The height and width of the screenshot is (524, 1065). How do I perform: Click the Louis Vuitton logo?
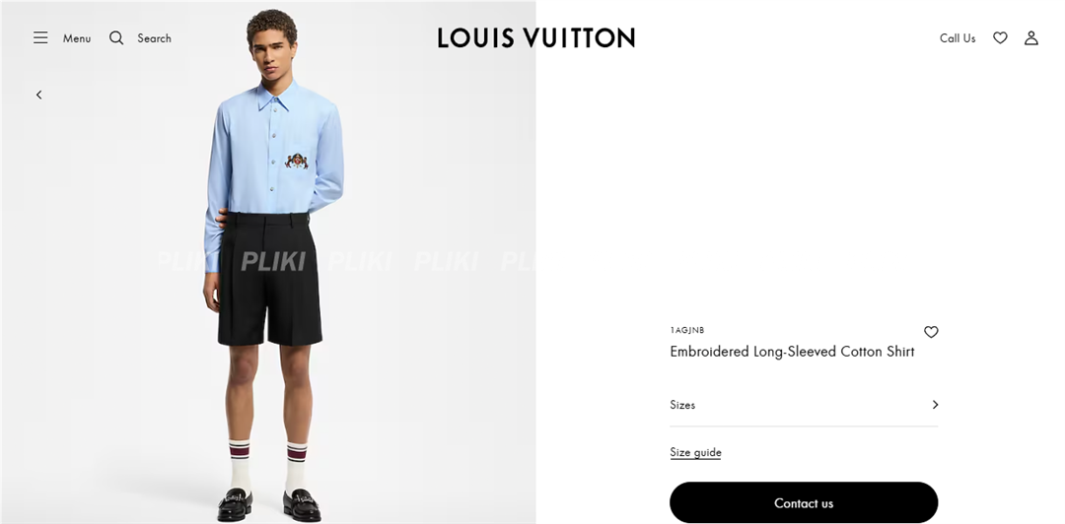(x=535, y=38)
